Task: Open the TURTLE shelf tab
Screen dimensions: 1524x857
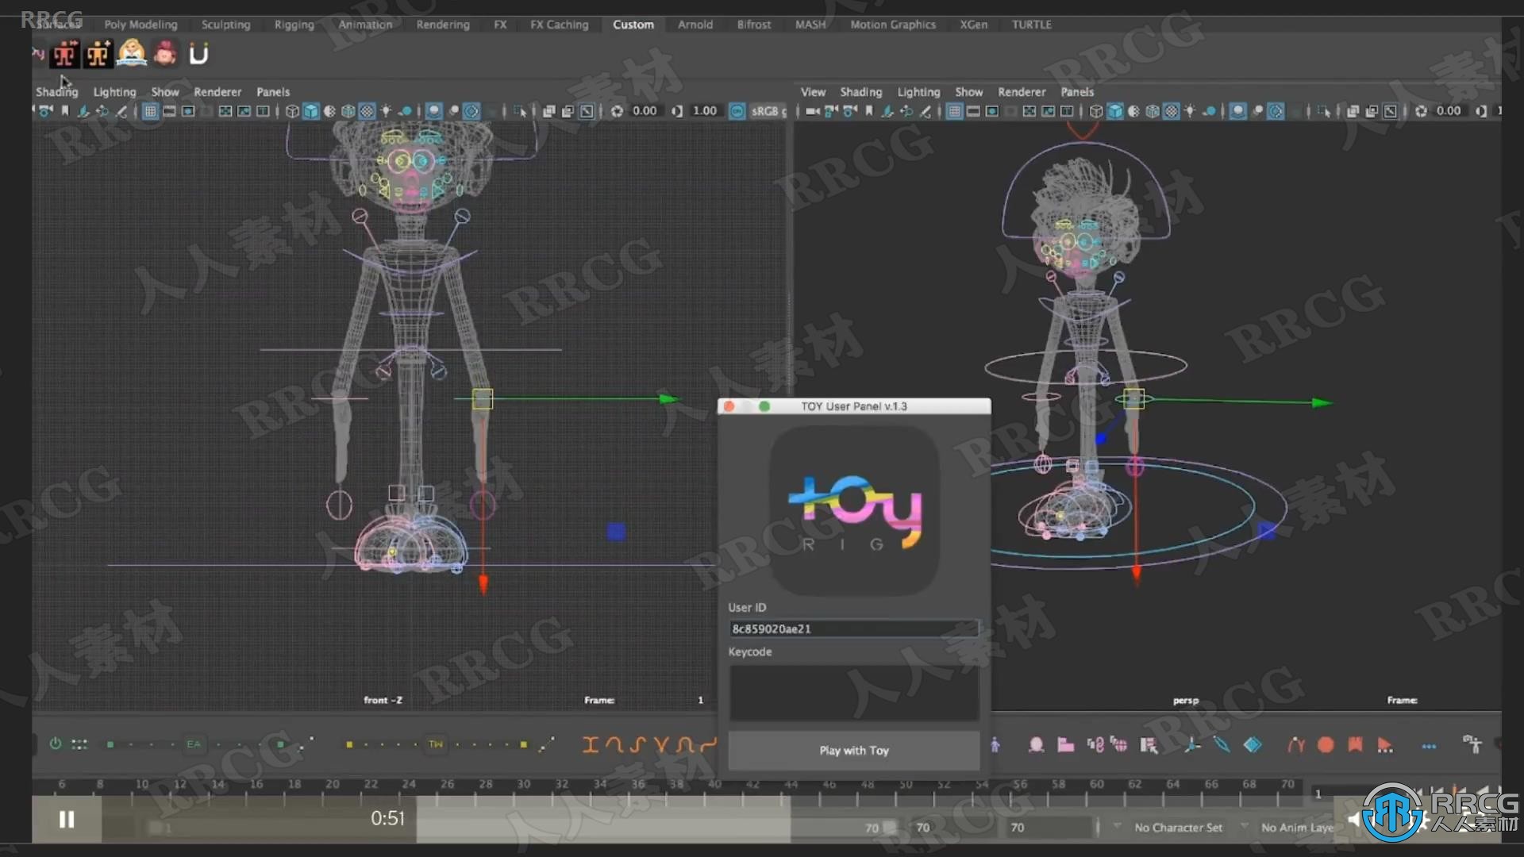Action: click(x=1032, y=25)
